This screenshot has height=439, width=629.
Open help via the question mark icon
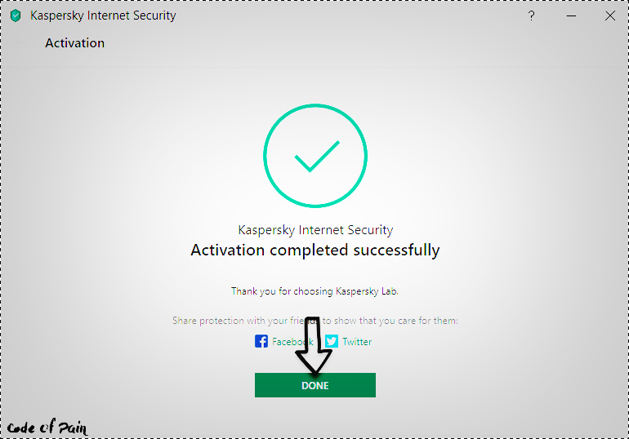(532, 16)
